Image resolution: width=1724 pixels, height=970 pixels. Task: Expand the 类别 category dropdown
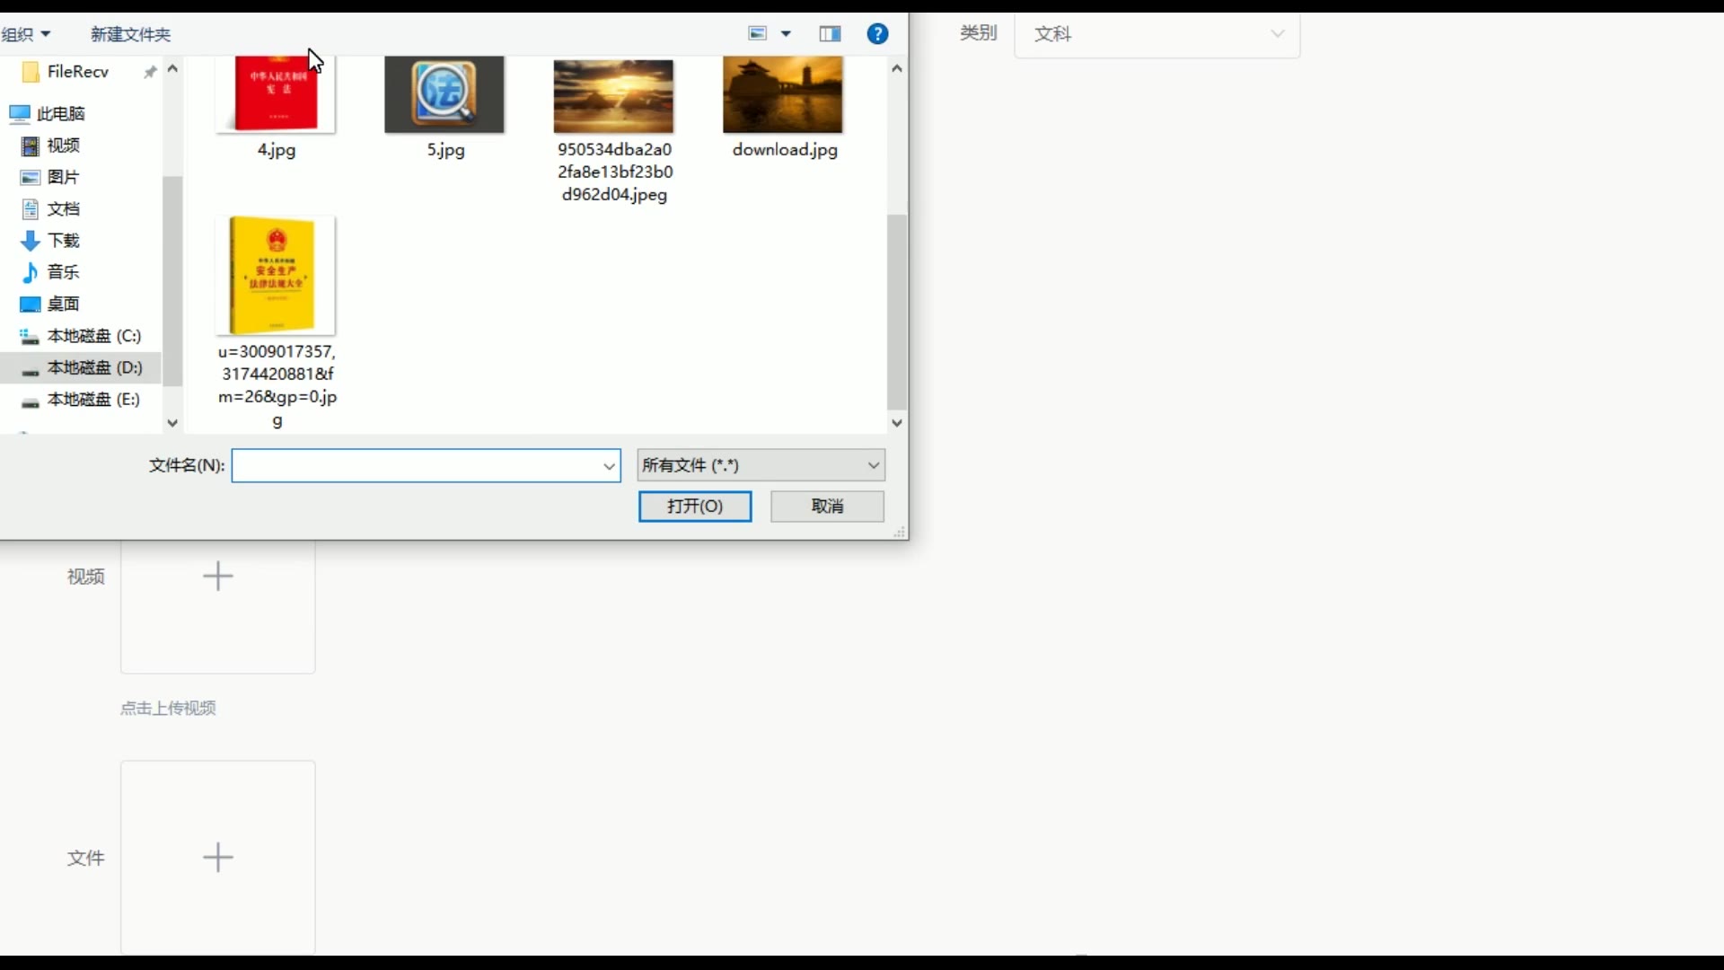coord(1157,34)
